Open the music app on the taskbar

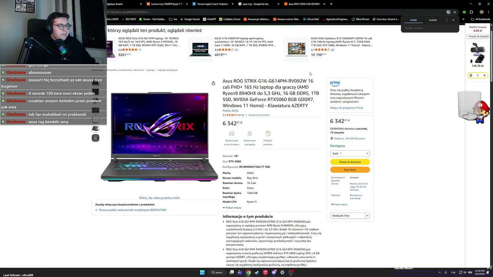point(265,272)
